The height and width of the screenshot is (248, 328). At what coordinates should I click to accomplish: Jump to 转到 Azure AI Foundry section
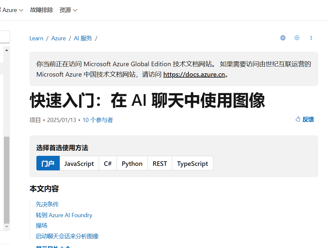[64, 215]
